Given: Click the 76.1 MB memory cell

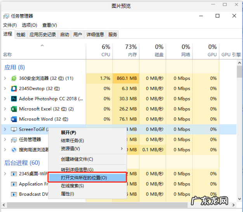Looking at the screenshot, I should click(x=126, y=119).
